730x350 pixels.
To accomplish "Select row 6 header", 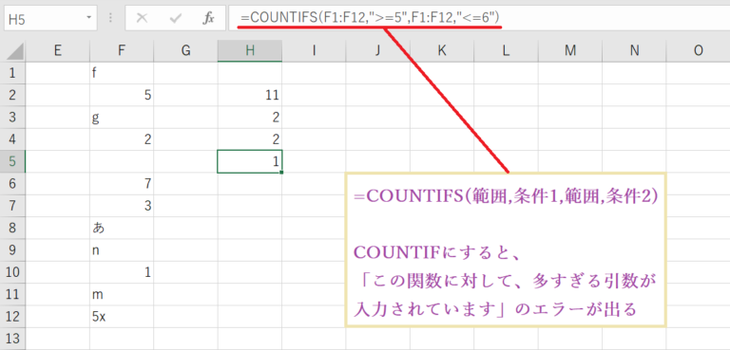I will (12, 184).
